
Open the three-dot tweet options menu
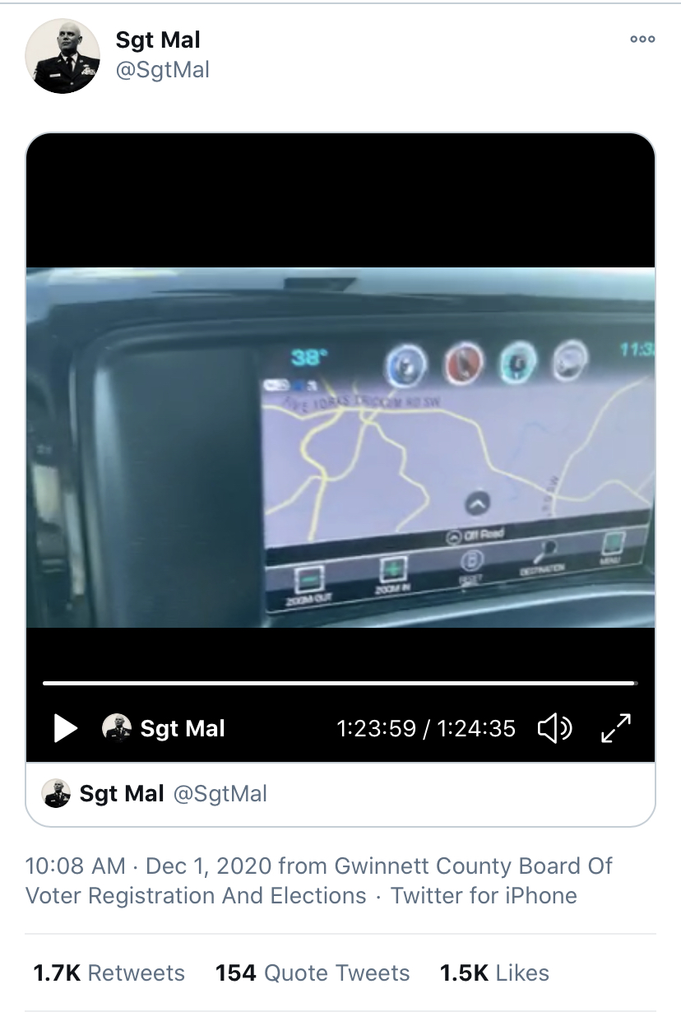click(642, 39)
